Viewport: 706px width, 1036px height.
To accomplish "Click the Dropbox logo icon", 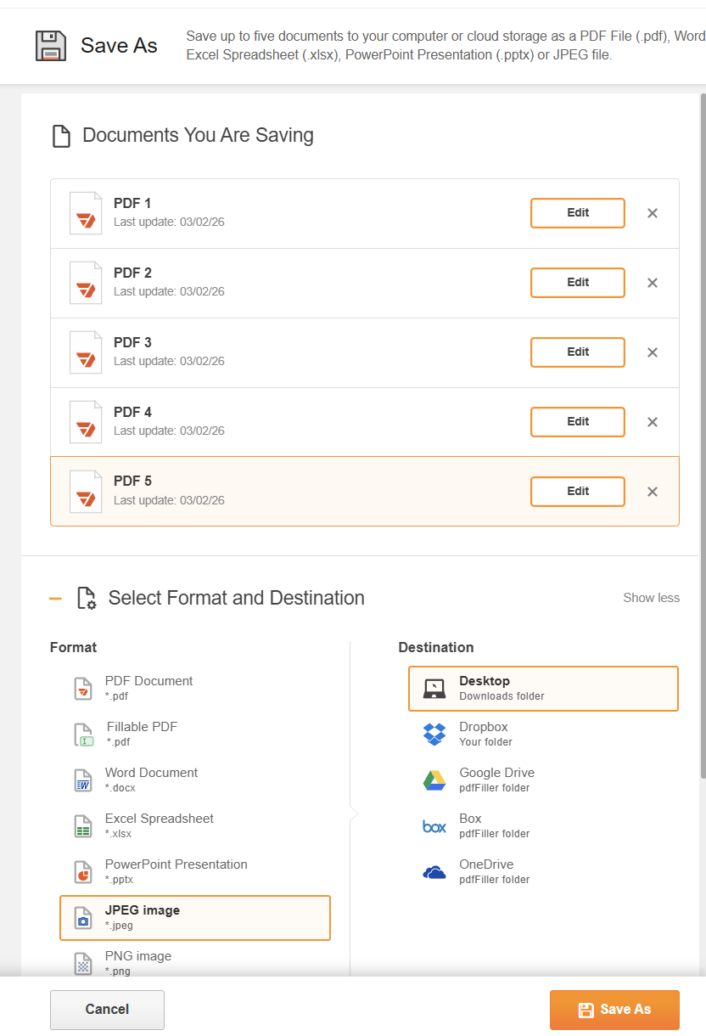I will coord(434,735).
